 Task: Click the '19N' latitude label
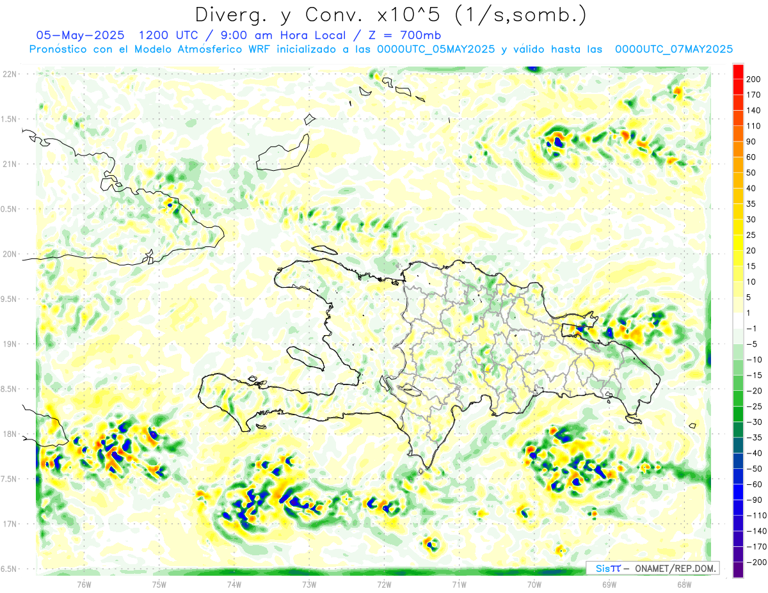tap(10, 344)
